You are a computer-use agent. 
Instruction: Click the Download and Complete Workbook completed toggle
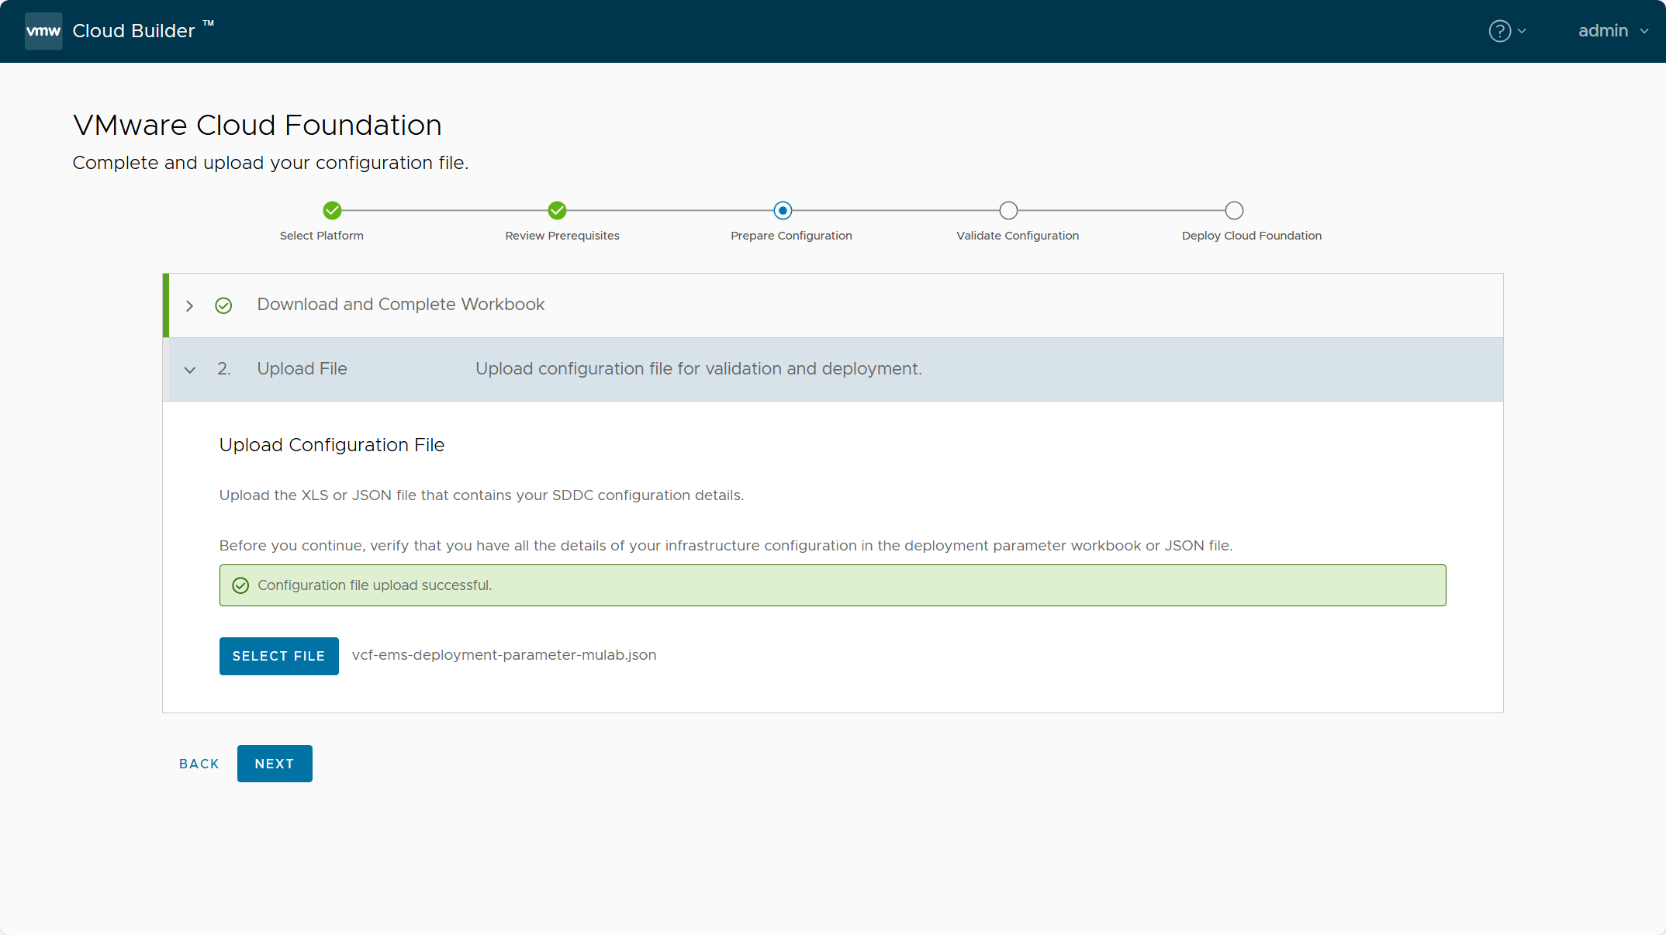[191, 305]
